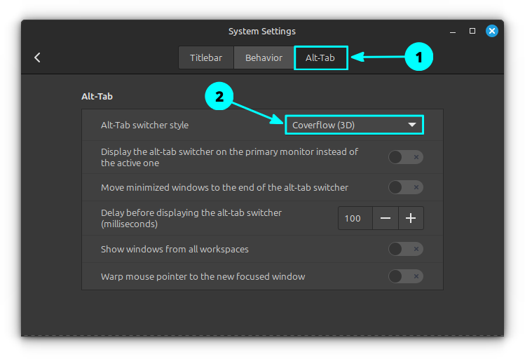
Task: Toggle display switcher on primary monitor
Action: click(x=406, y=157)
